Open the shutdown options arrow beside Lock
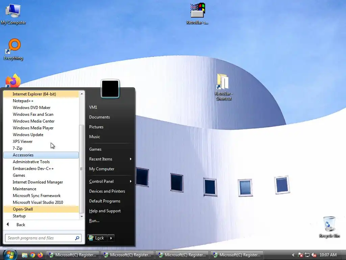 (x=111, y=238)
